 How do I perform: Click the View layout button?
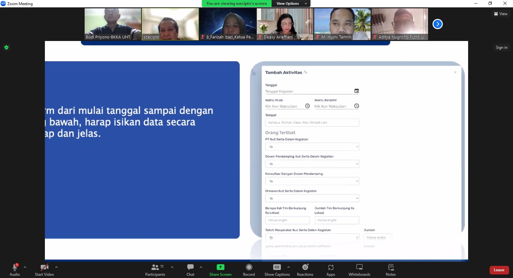(501, 14)
